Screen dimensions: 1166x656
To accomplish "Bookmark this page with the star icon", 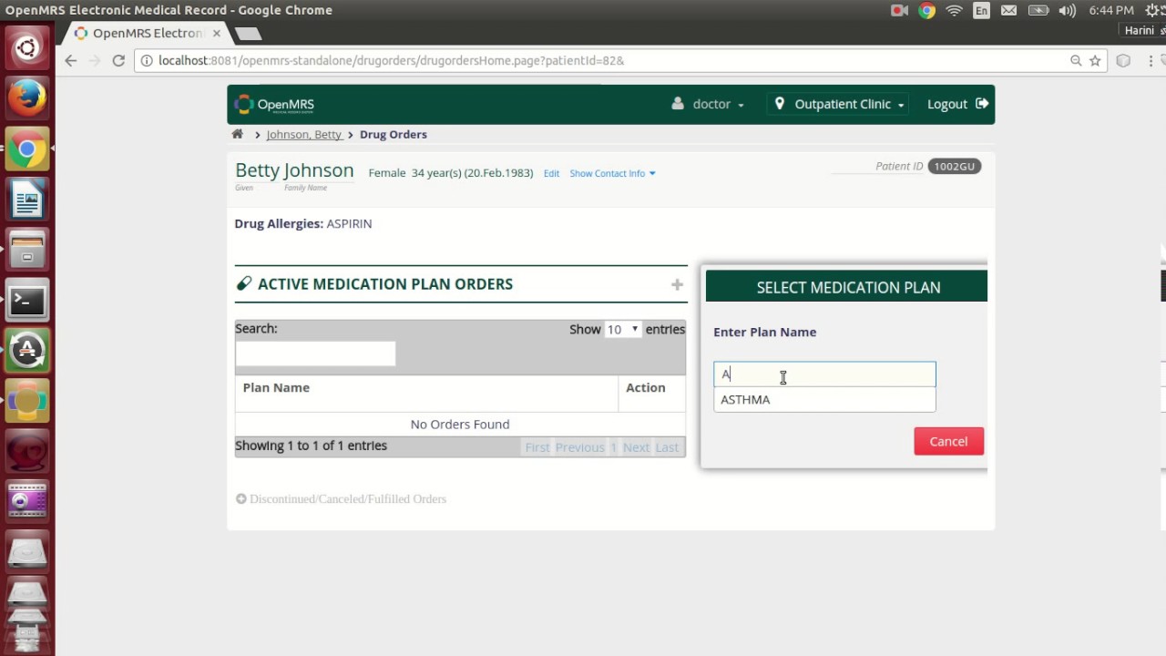I will tap(1095, 60).
